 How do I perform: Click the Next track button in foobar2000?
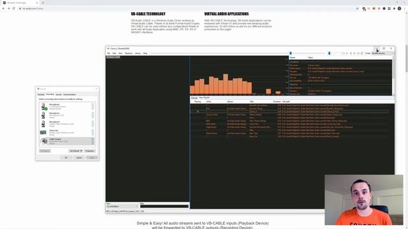pos(358,53)
